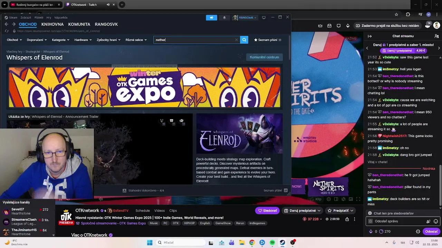
Task: Create a clip with the Klip button
Action: (x=315, y=199)
